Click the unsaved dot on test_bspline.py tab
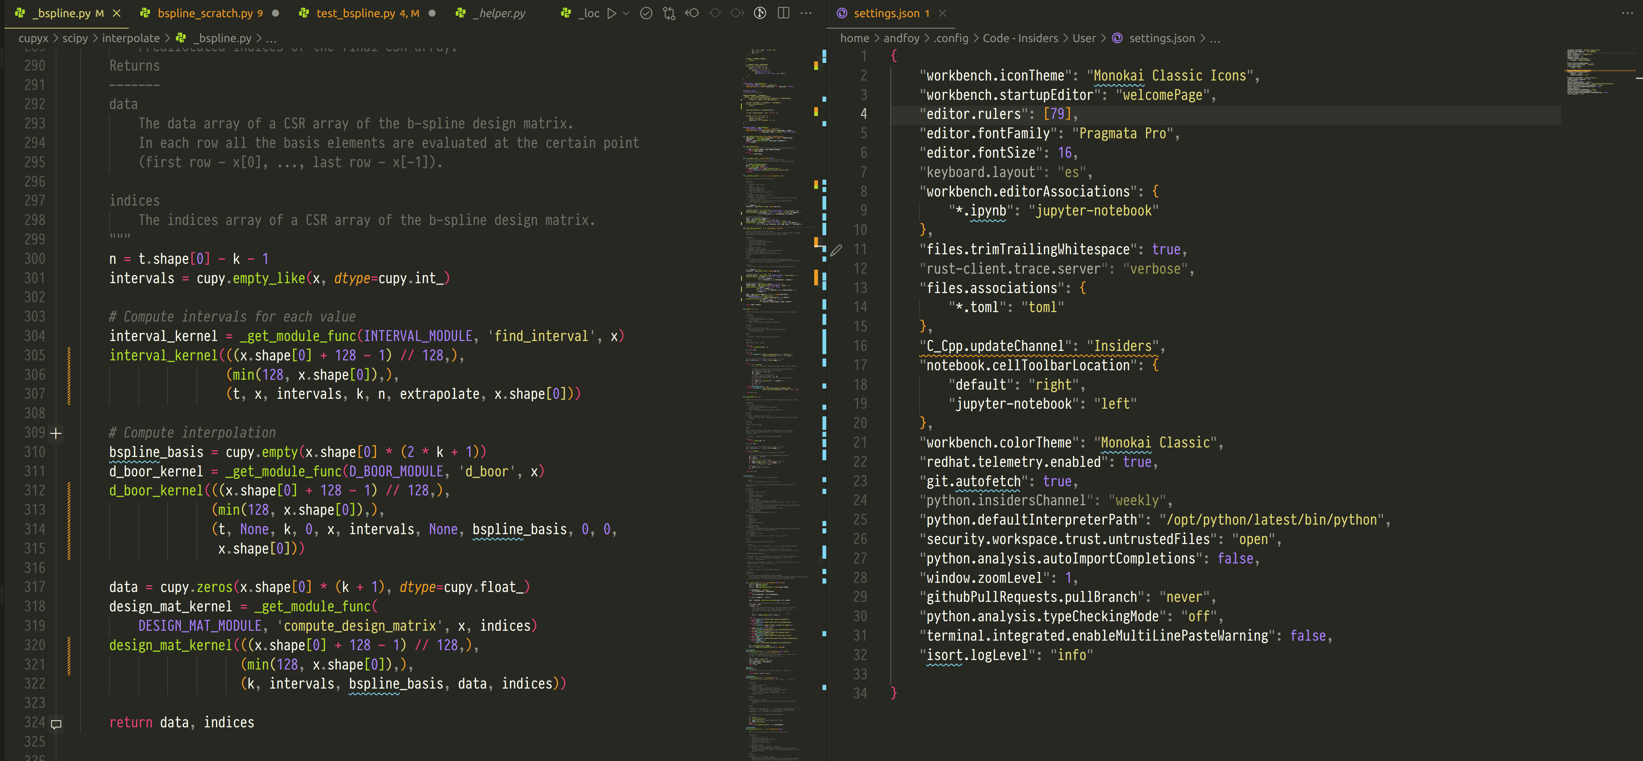1643x761 pixels. 432,13
